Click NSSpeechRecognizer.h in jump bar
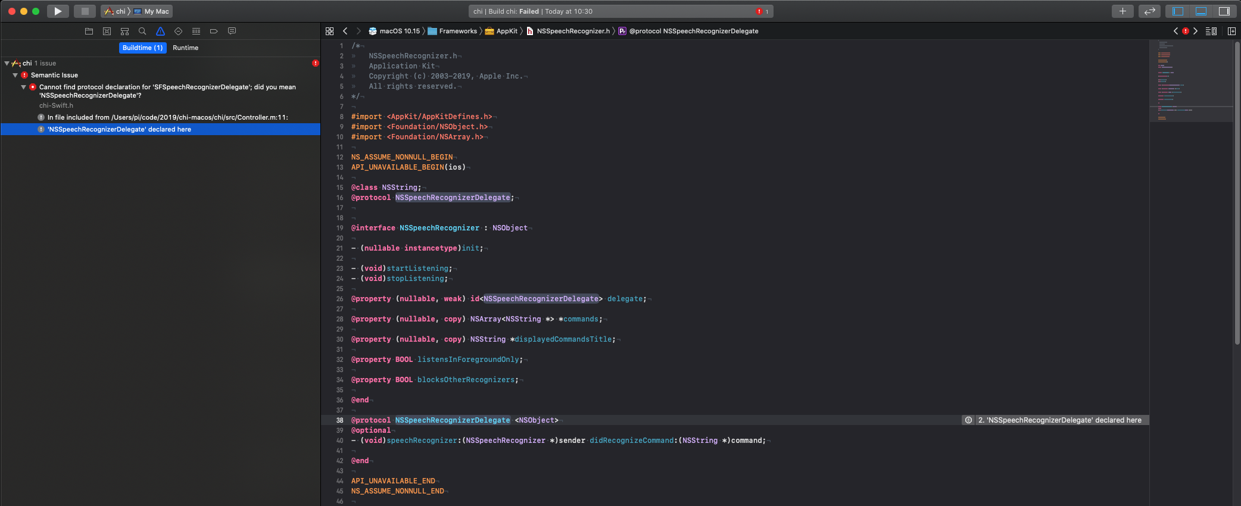 pos(568,31)
